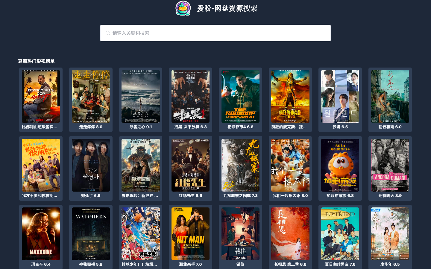Screen dimensions: 431x269
Task: Click the title 我才不要和你做朋...
Action: (40, 195)
